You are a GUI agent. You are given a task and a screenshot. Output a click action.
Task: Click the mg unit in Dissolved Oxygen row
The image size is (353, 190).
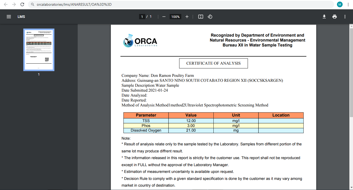click(236, 131)
